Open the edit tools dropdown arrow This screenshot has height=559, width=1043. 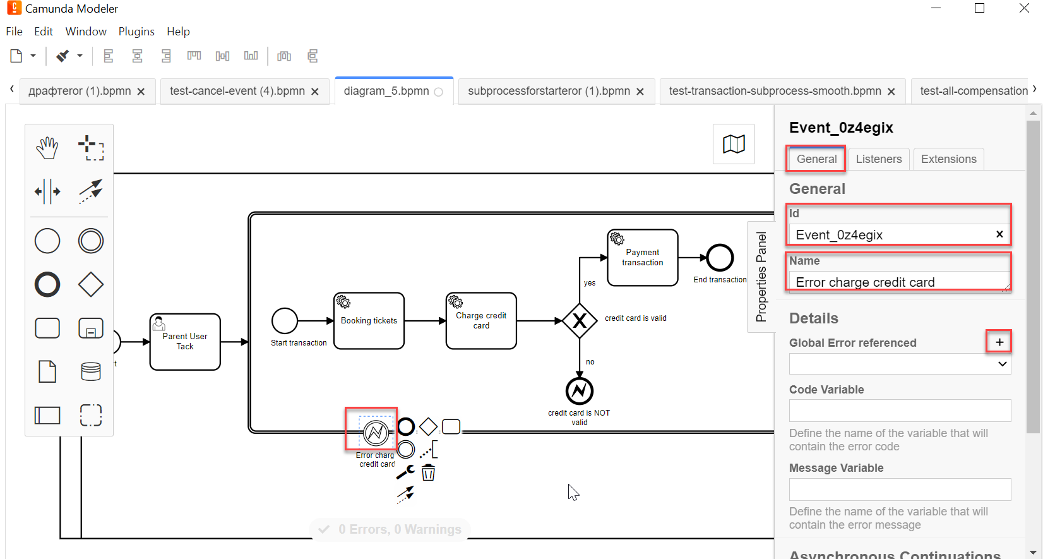point(80,56)
